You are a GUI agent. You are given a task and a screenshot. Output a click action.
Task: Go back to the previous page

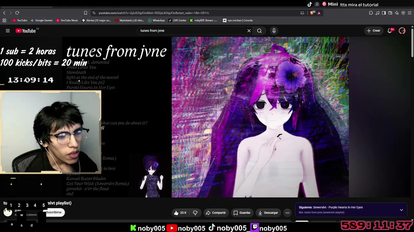pos(4,13)
